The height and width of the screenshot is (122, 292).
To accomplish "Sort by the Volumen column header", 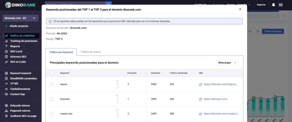I will pos(155,73).
